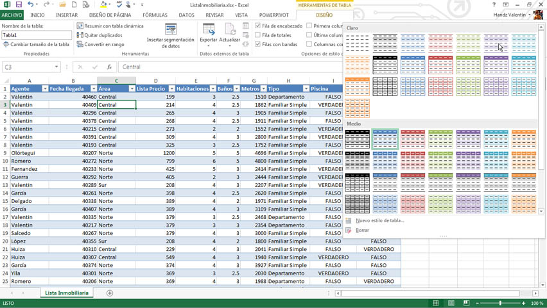Select Page Layout view in status bar
This screenshot has height=308, width=547.
click(451, 303)
